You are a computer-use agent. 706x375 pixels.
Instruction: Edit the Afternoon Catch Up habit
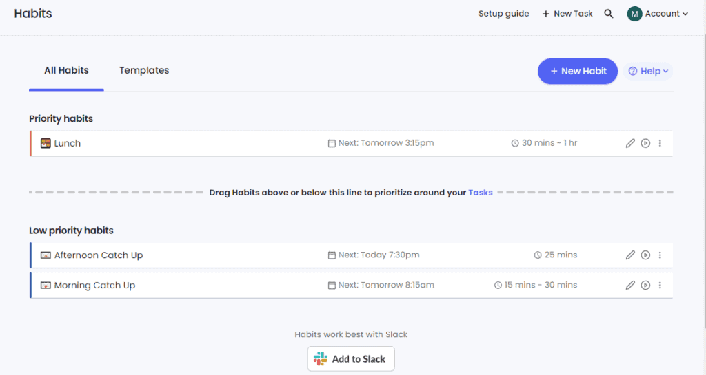point(630,255)
